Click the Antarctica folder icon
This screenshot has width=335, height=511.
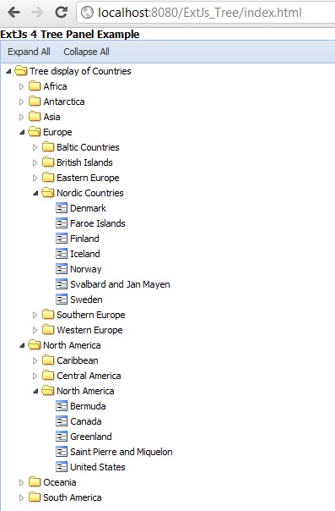(35, 102)
